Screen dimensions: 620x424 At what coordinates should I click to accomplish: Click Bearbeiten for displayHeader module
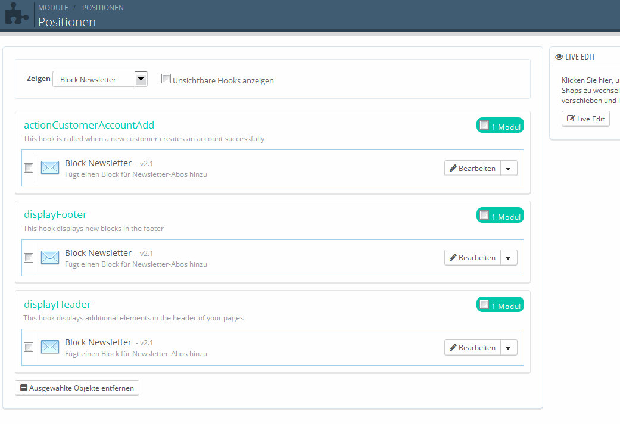[x=472, y=348]
